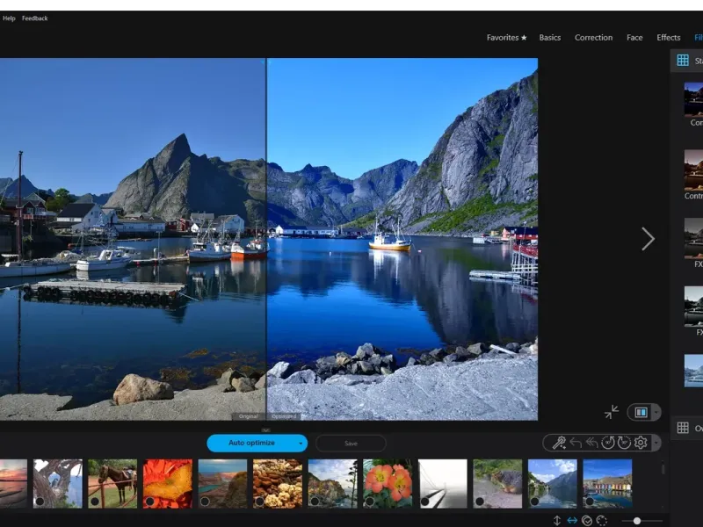703x527 pixels.
Task: Open the Effects tab
Action: pyautogui.click(x=668, y=38)
